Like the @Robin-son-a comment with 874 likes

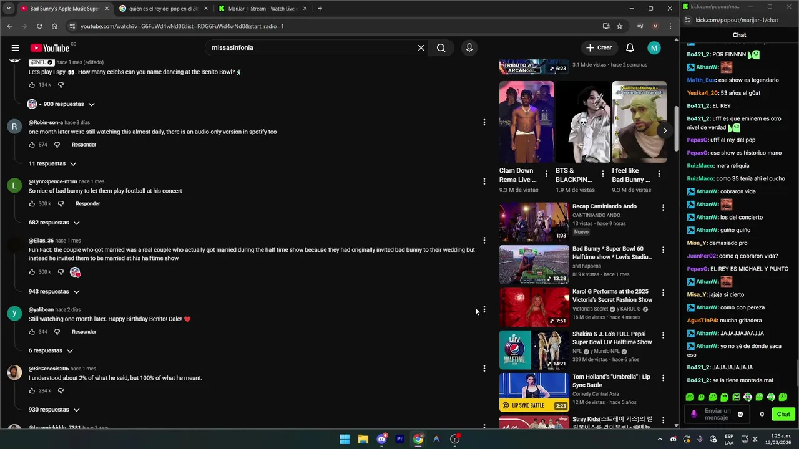click(x=32, y=145)
